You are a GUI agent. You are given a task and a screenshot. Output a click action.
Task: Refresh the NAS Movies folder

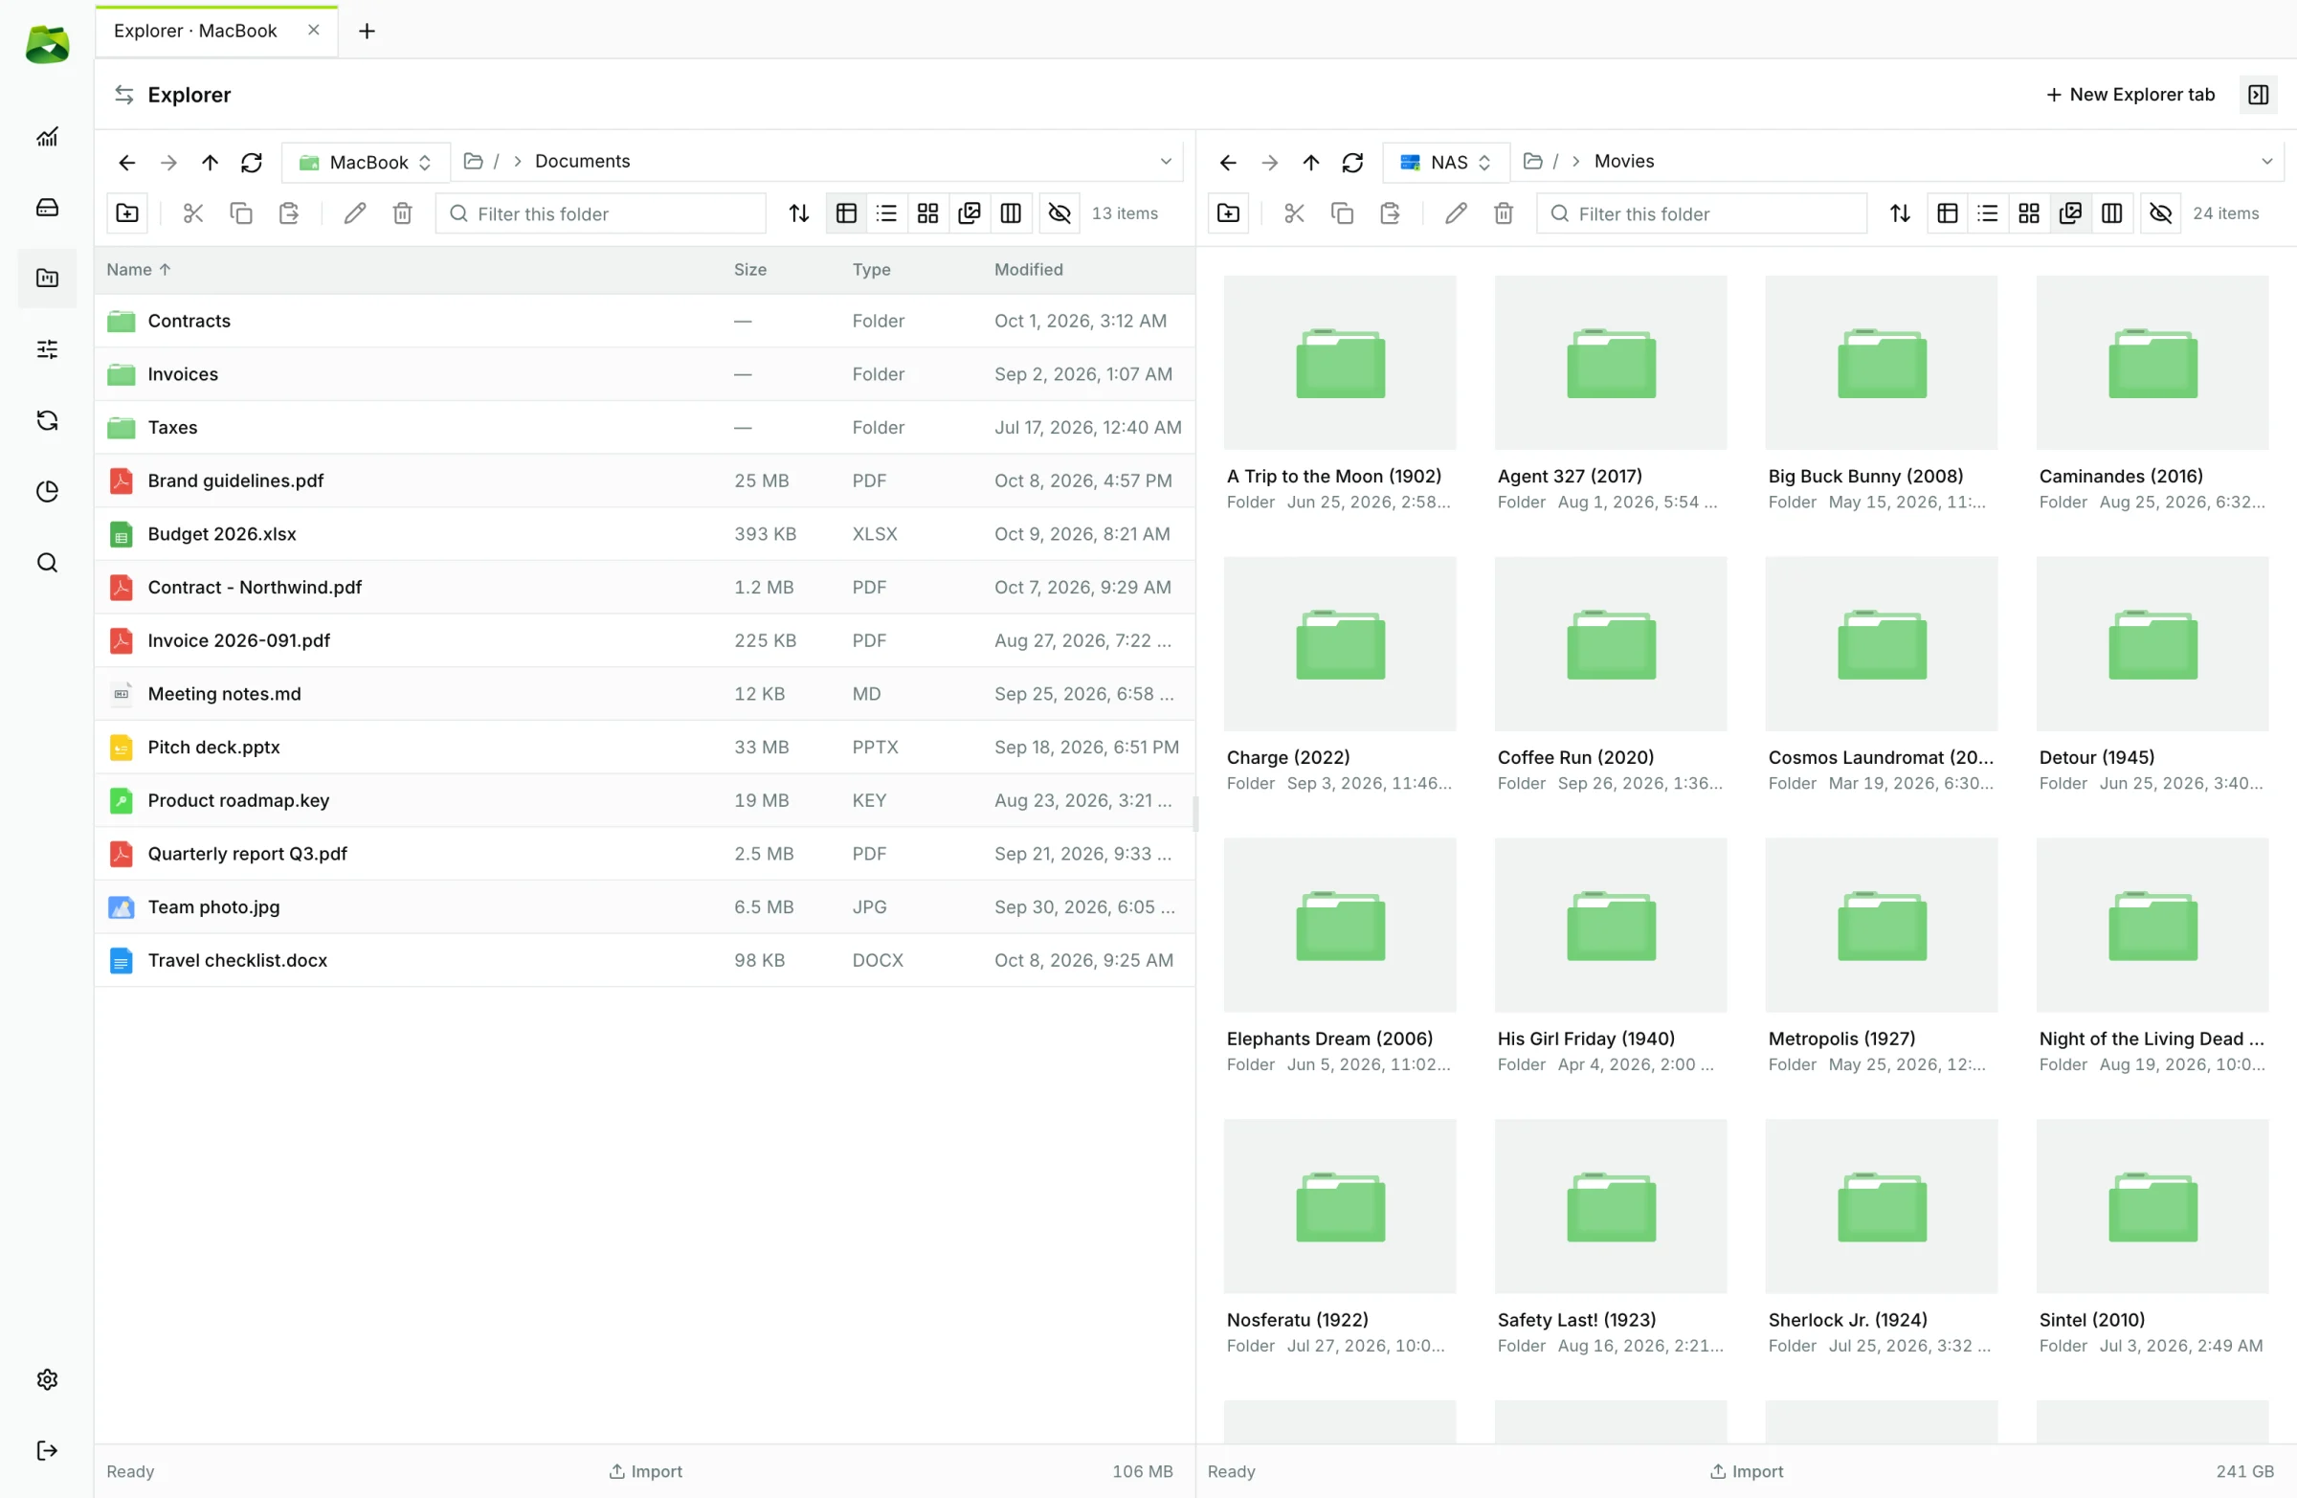[x=1353, y=162]
